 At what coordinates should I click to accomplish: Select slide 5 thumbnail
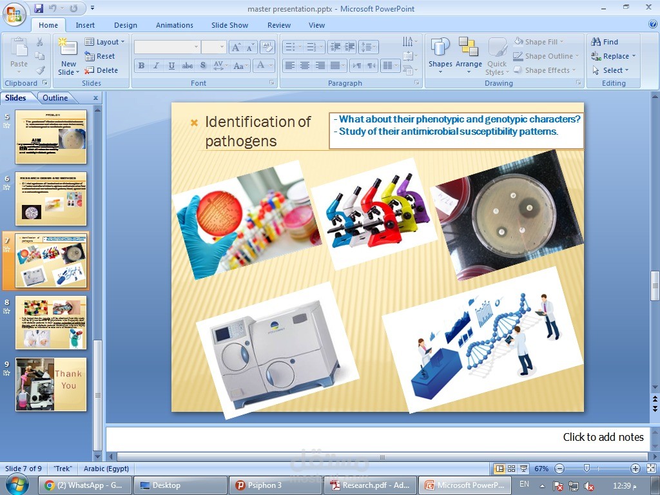tap(51, 137)
